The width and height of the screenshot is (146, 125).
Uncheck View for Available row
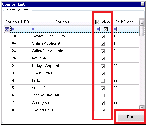point(103,58)
